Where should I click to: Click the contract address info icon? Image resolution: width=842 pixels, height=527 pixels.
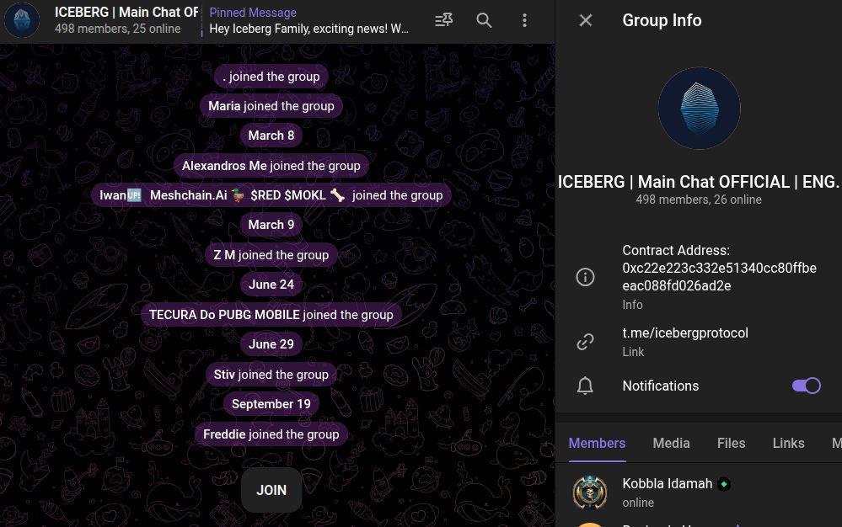click(585, 277)
